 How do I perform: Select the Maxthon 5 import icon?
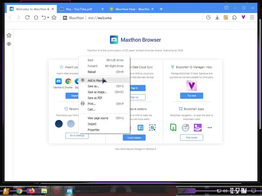[59, 81]
